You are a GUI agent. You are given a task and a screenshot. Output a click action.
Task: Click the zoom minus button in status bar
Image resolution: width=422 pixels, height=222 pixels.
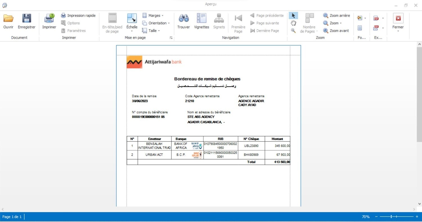(376, 217)
